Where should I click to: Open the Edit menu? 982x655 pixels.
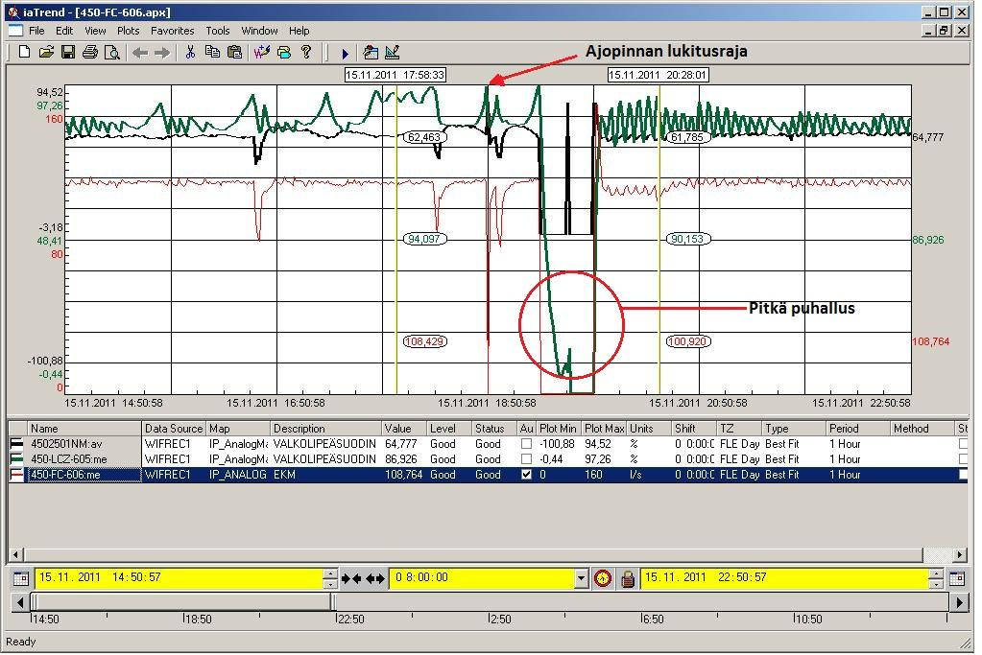click(x=64, y=31)
